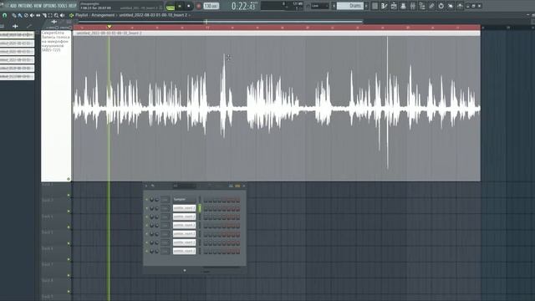Toggle Track 1 mute LED below the note text
Viewport: 535px width, 301px height.
(69, 179)
